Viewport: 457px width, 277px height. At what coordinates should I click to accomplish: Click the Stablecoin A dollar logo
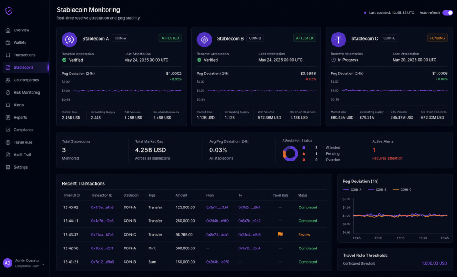(x=69, y=39)
